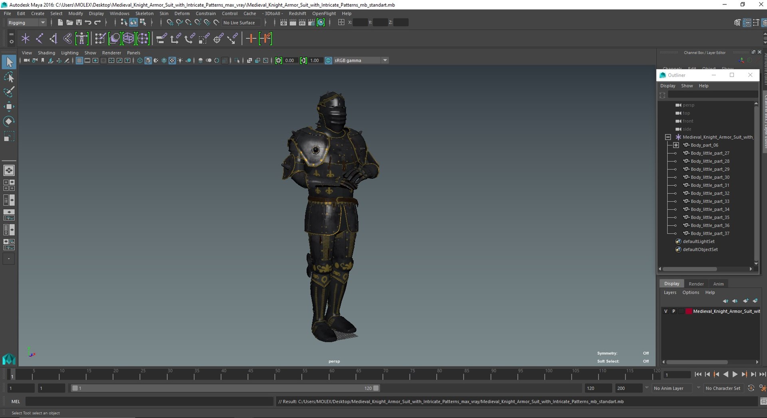Go to end of playback range
The width and height of the screenshot is (767, 418).
point(762,374)
